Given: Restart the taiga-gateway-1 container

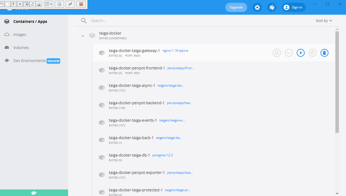Looking at the screenshot, I should (312, 53).
